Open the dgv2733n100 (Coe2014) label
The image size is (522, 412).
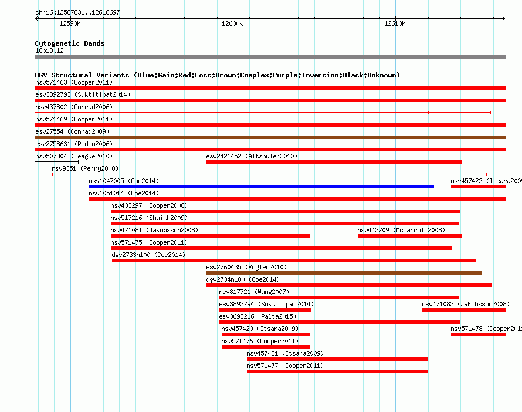(x=148, y=255)
